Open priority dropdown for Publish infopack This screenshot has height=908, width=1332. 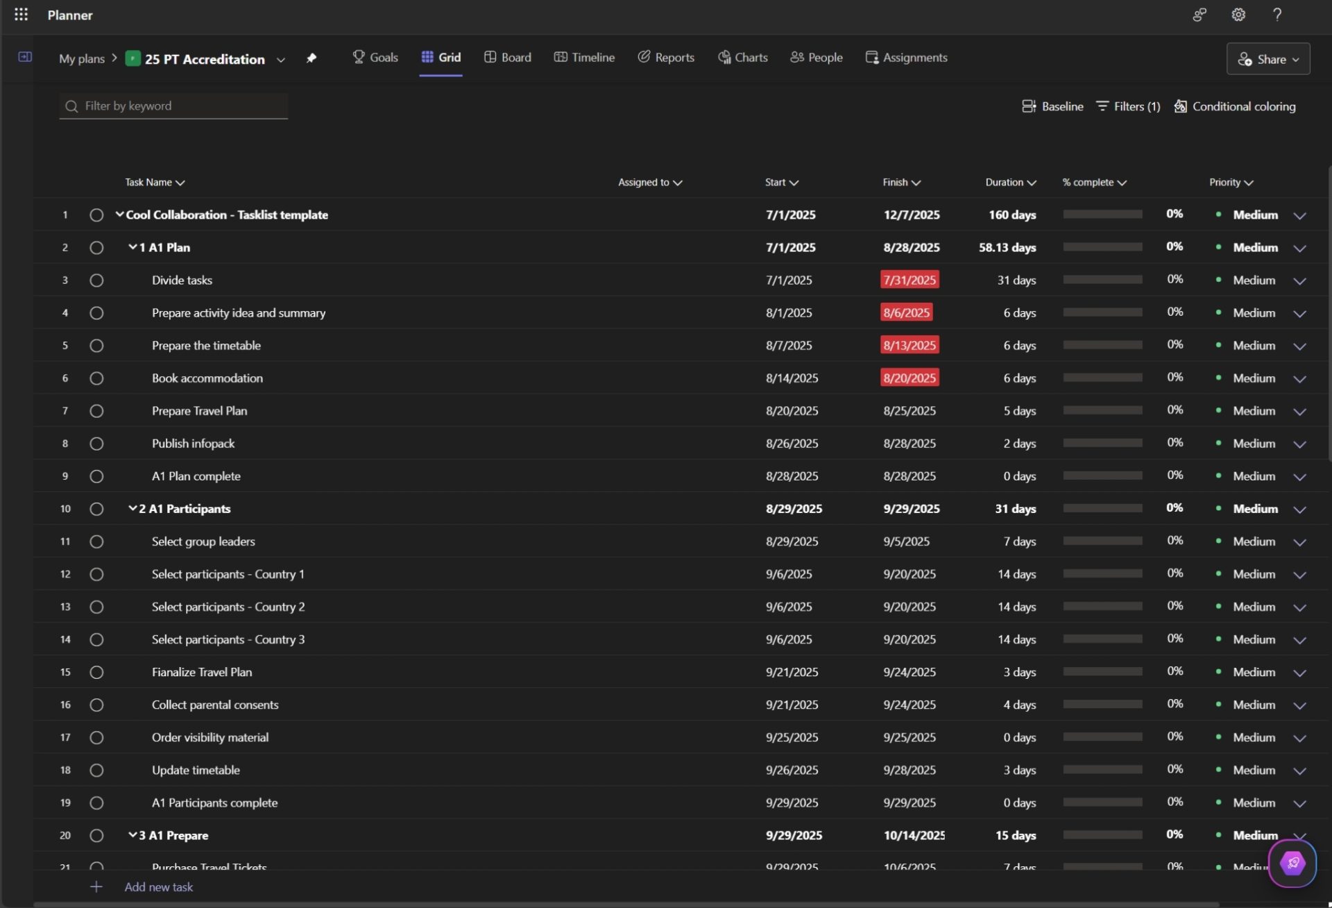click(x=1299, y=444)
